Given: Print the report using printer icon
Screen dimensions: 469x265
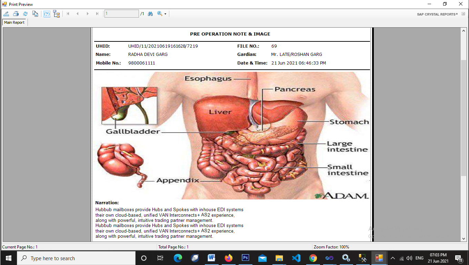Looking at the screenshot, I should coord(16,14).
